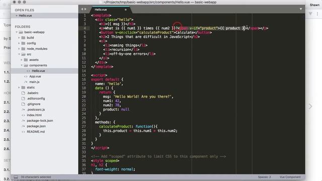Open the tab list dropdown arrow
This screenshot has height=181, width=322.
tap(301, 9)
